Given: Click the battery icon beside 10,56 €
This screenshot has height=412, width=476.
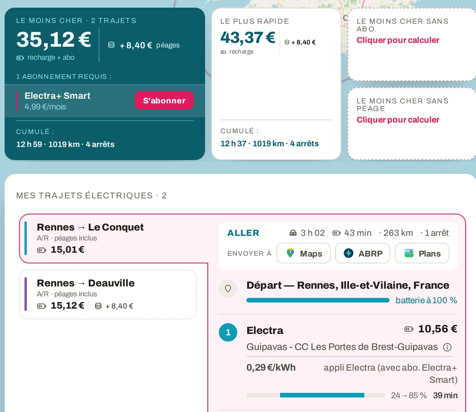Looking at the screenshot, I should pyautogui.click(x=408, y=329).
